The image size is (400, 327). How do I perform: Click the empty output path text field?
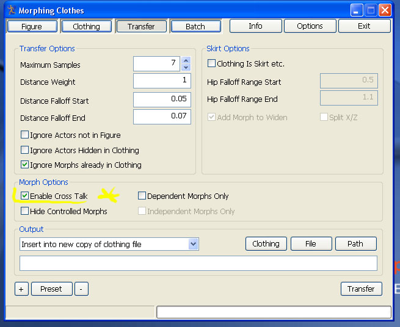(198, 264)
